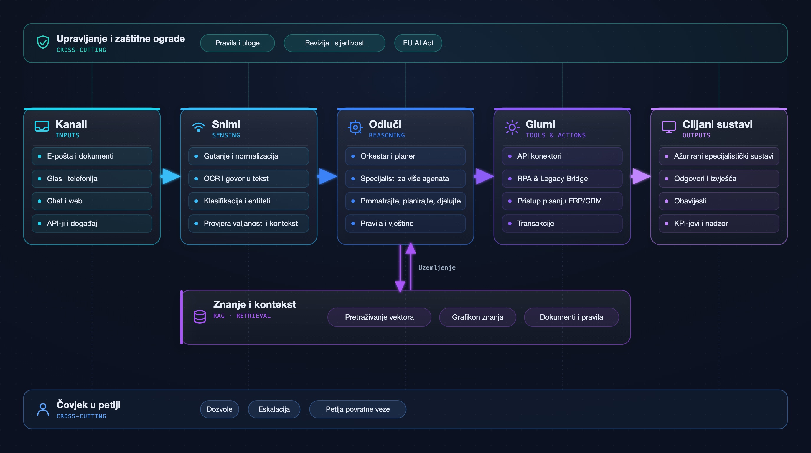
Task: Select the Pravila i uloge pill
Action: (x=238, y=43)
